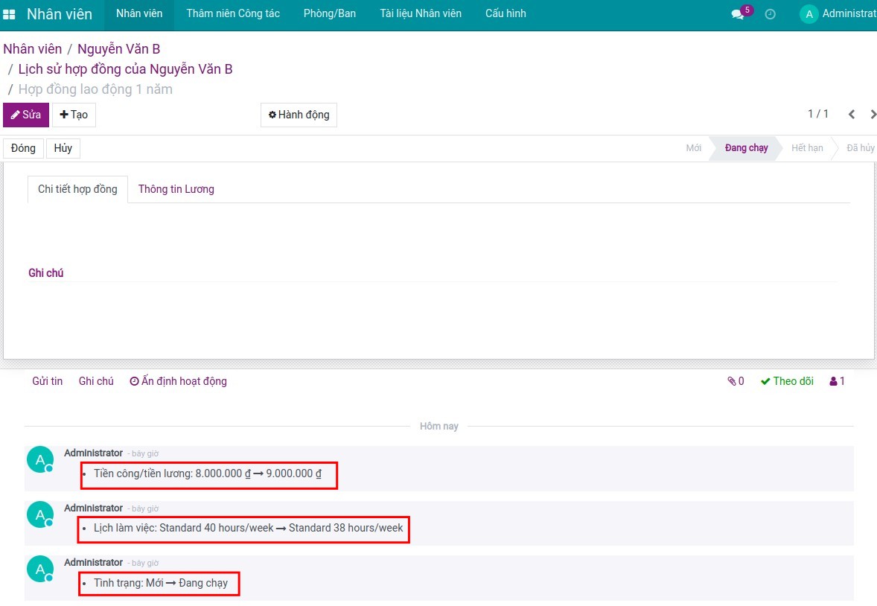
Task: Click the Sửa edit button
Action: 26,115
